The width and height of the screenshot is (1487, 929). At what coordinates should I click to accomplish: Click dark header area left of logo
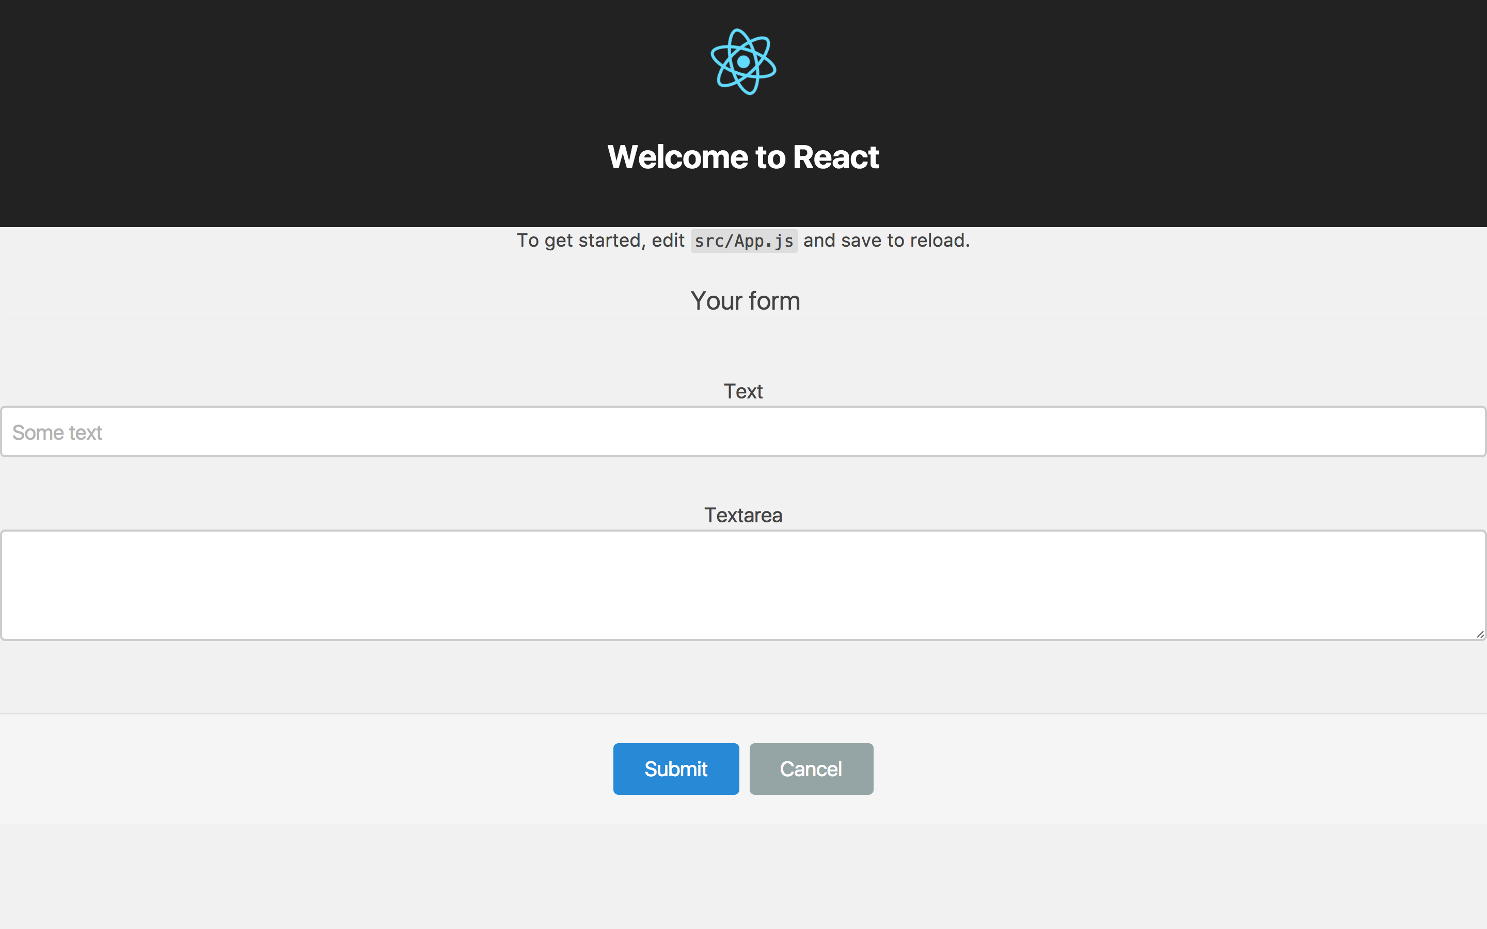coord(307,110)
